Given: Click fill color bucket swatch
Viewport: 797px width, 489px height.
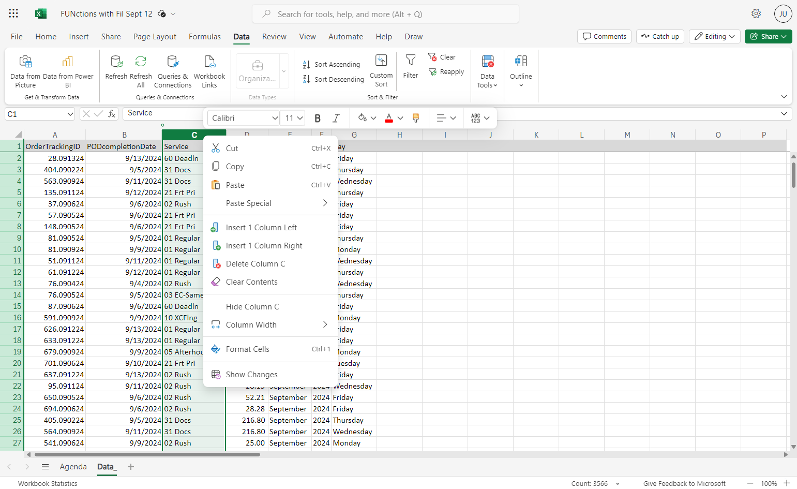Looking at the screenshot, I should click(x=363, y=118).
